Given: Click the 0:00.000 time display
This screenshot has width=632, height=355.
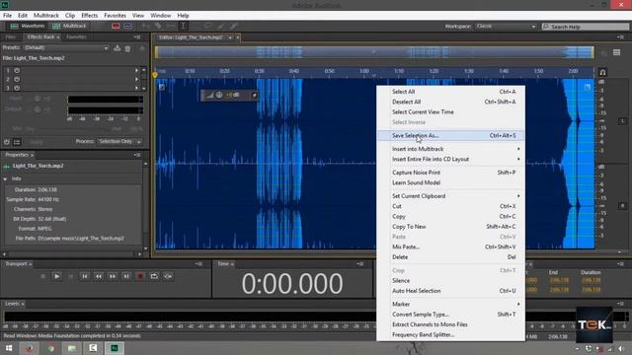Looking at the screenshot, I should click(292, 283).
